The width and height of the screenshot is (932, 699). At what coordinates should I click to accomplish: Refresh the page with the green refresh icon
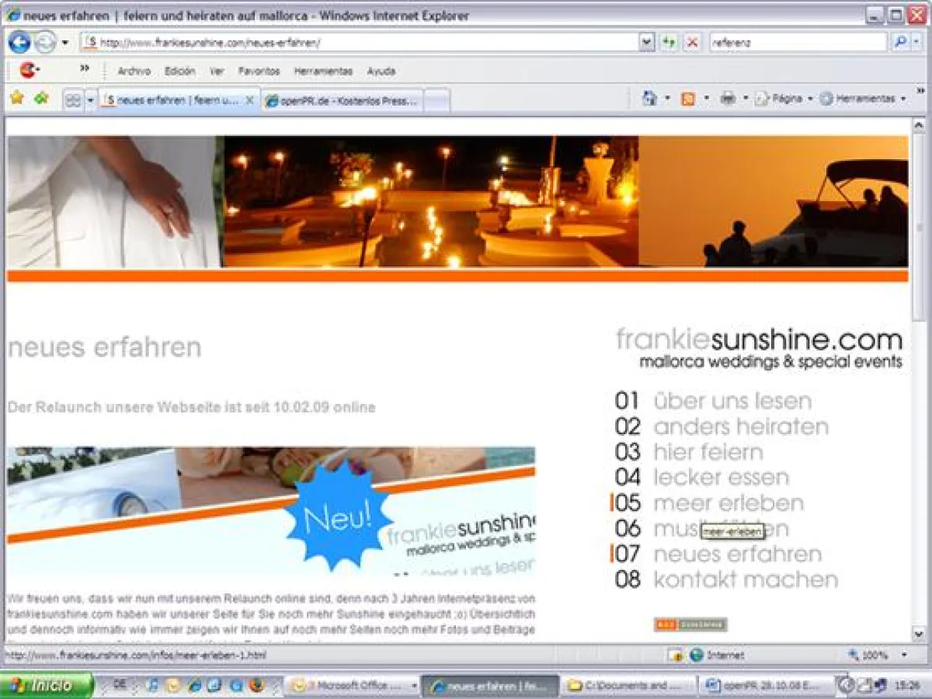(x=667, y=43)
